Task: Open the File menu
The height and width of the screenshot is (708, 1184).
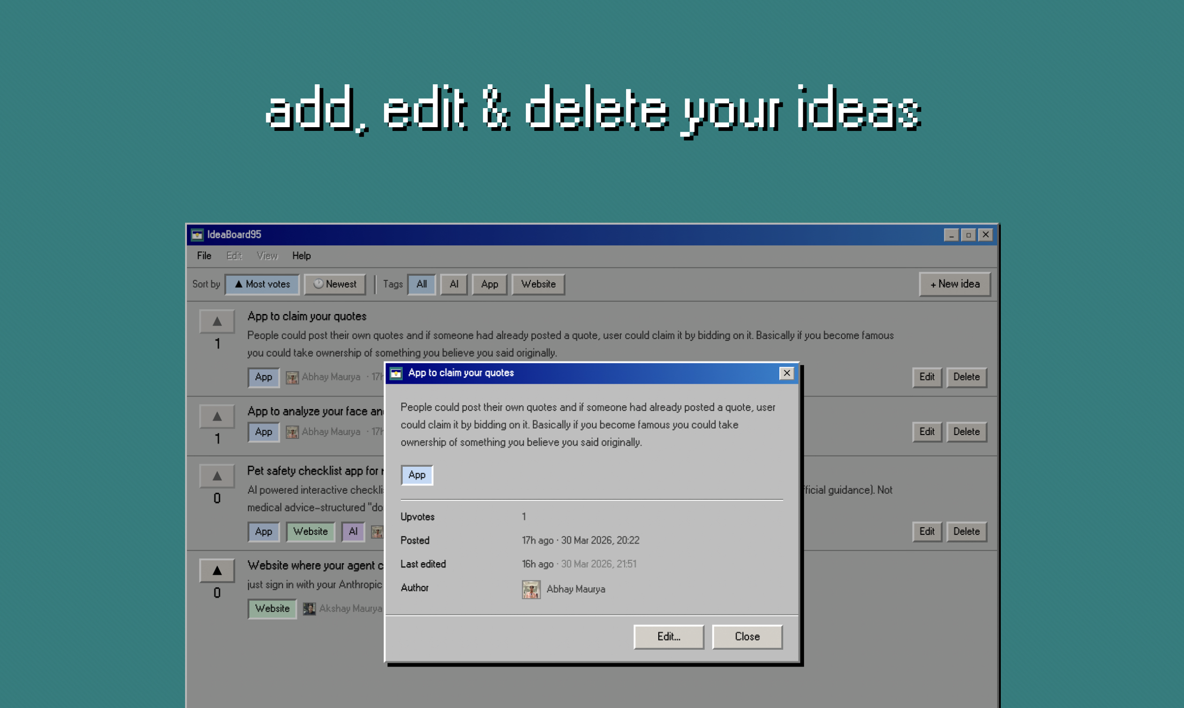Action: (x=204, y=256)
